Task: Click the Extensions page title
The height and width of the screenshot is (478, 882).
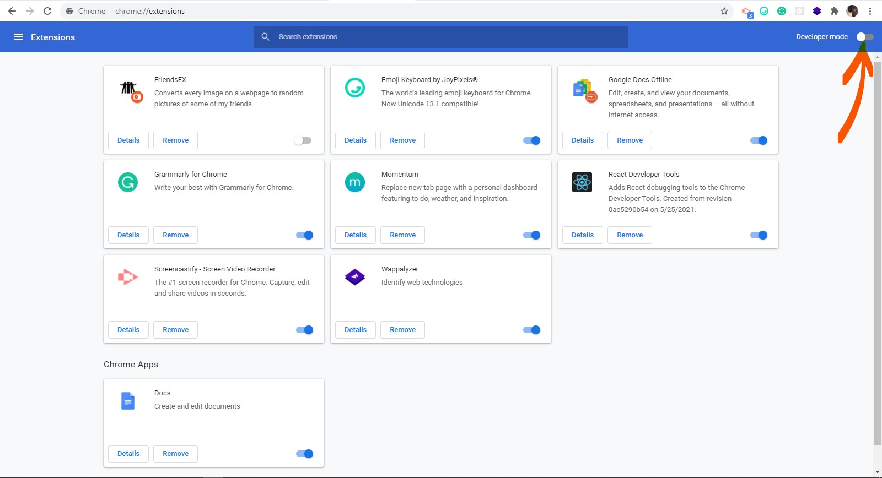Action: pyautogui.click(x=53, y=37)
